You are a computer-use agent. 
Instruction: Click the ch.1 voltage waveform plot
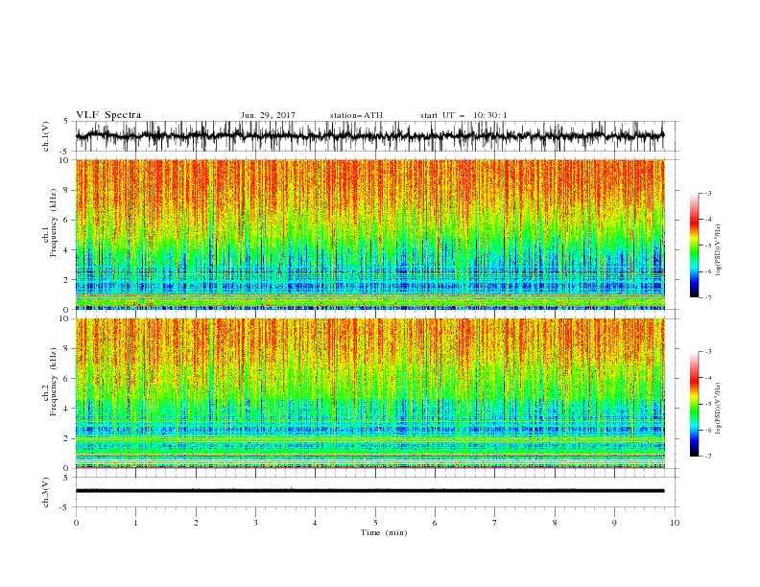369,136
